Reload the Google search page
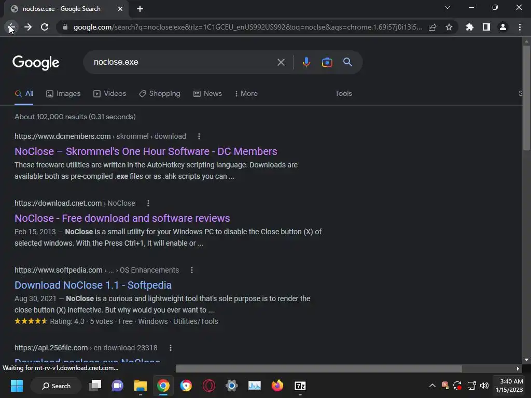The image size is (531, 398). pos(45,27)
